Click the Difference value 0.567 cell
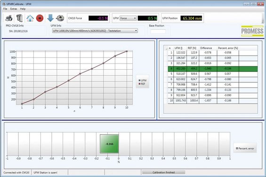This screenshot has width=266, height=177. [208, 74]
